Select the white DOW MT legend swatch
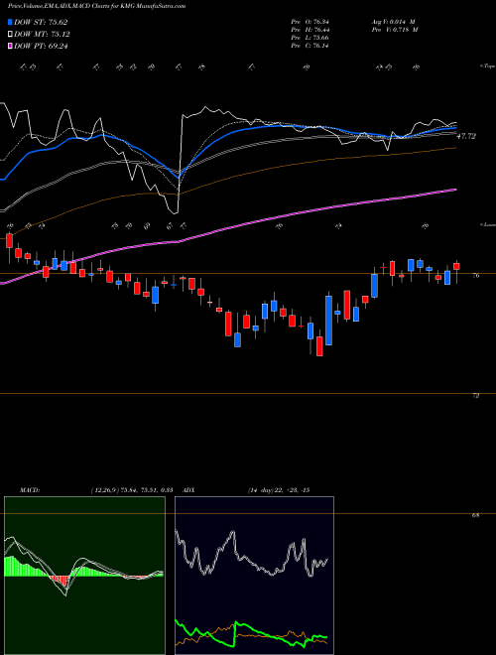Screen dimensions: 496x655 click(x=10, y=35)
